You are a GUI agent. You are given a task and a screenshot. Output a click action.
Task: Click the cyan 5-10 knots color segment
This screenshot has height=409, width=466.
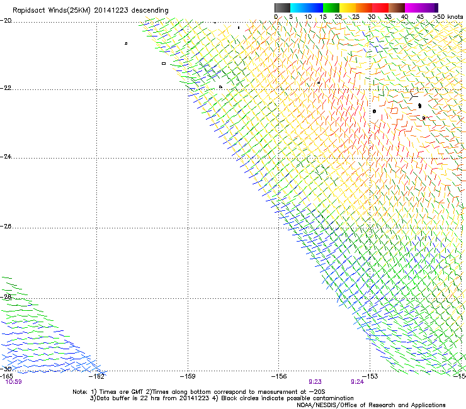tap(298, 8)
